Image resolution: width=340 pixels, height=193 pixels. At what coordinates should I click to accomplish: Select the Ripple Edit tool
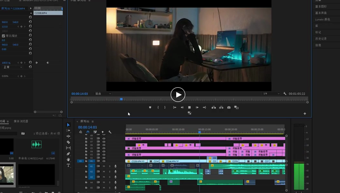click(68, 136)
